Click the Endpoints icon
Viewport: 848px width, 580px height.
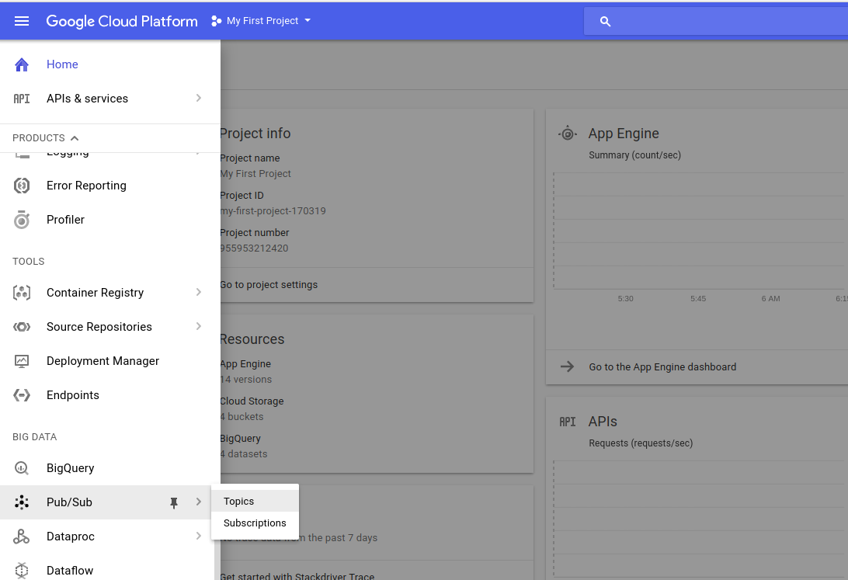[x=22, y=395]
